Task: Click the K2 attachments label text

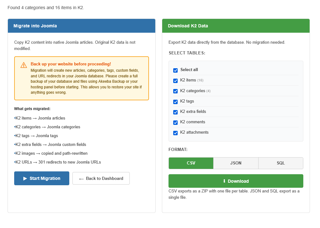Action: tap(194, 132)
